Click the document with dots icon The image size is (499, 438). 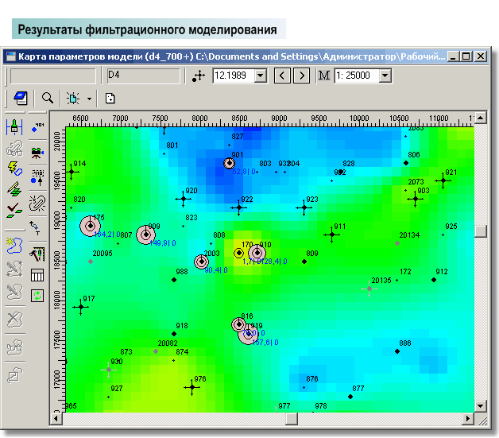click(110, 99)
